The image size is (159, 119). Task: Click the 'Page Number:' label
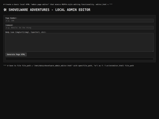coord(11,18)
